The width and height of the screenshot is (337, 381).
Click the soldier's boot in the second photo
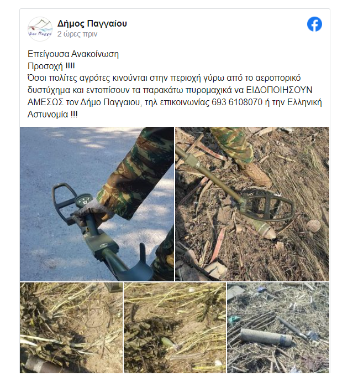(257, 174)
